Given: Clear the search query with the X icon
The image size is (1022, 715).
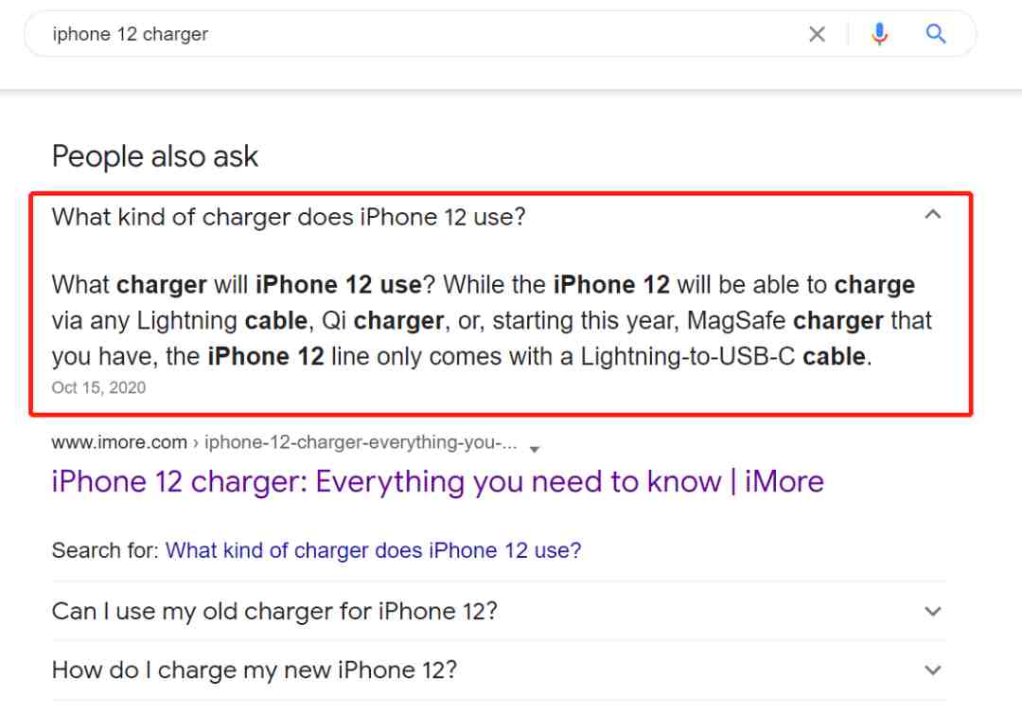Looking at the screenshot, I should pos(817,34).
